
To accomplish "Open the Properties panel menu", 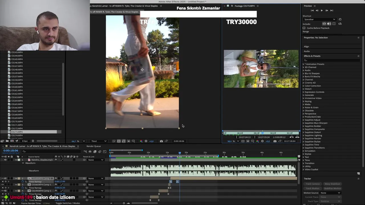I will tap(358, 38).
